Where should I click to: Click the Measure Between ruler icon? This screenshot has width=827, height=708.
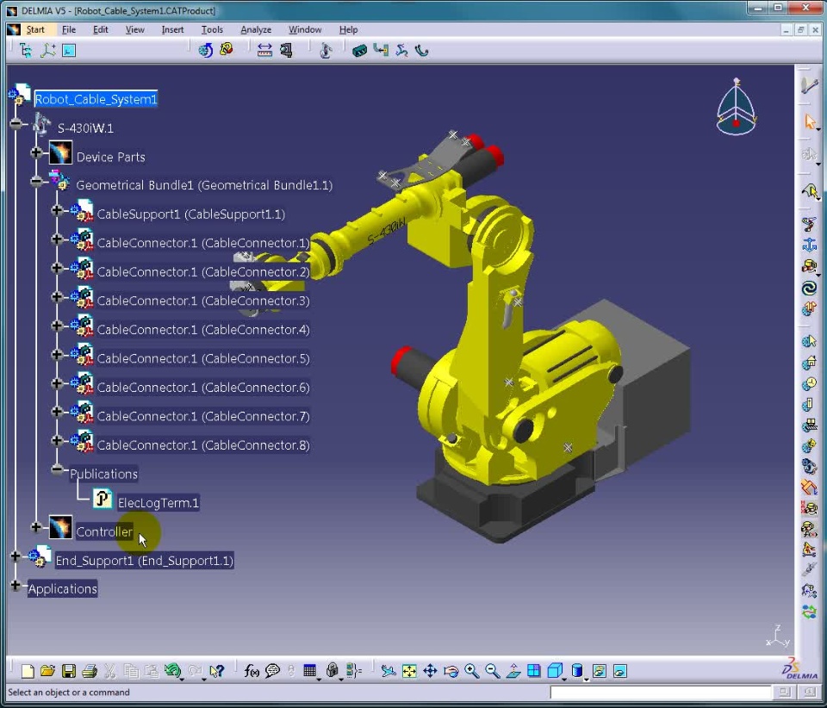click(x=264, y=51)
